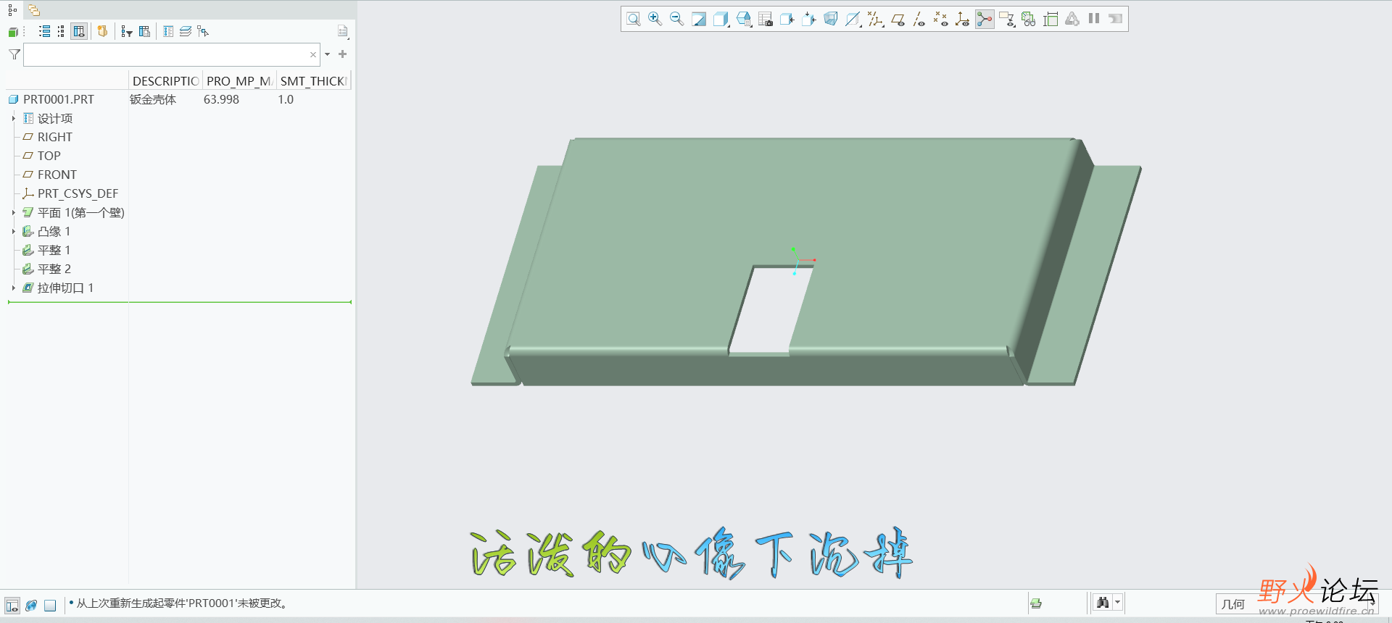This screenshot has width=1392, height=623.
Task: Select the TOP datum plane
Action: 49,156
